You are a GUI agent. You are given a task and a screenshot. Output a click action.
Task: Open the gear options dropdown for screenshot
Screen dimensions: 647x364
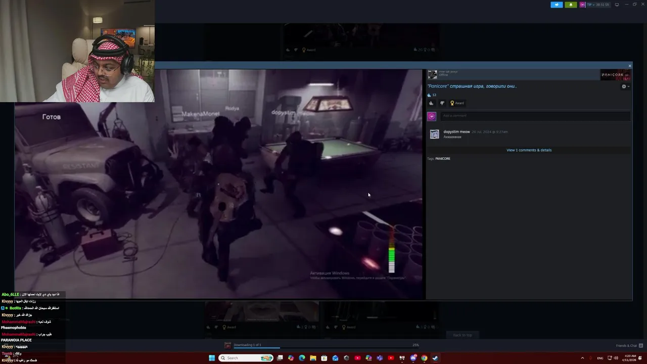(625, 86)
